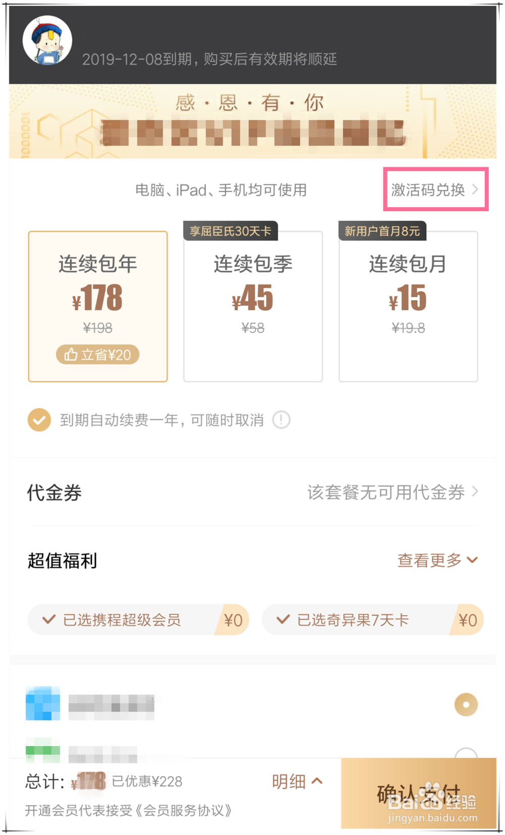Click the 新用户首月8元 promo ribbon
Image resolution: width=505 pixels, height=835 pixels.
[x=382, y=231]
